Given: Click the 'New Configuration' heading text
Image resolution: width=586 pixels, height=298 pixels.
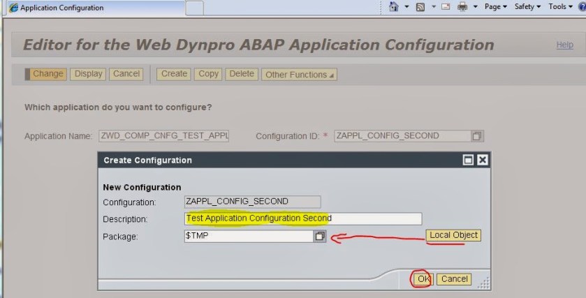Looking at the screenshot, I should tap(142, 187).
